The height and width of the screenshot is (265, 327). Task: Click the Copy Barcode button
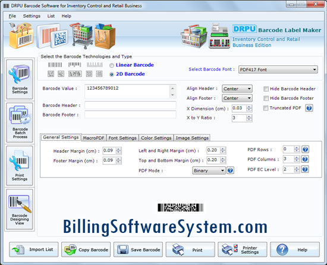point(86,250)
